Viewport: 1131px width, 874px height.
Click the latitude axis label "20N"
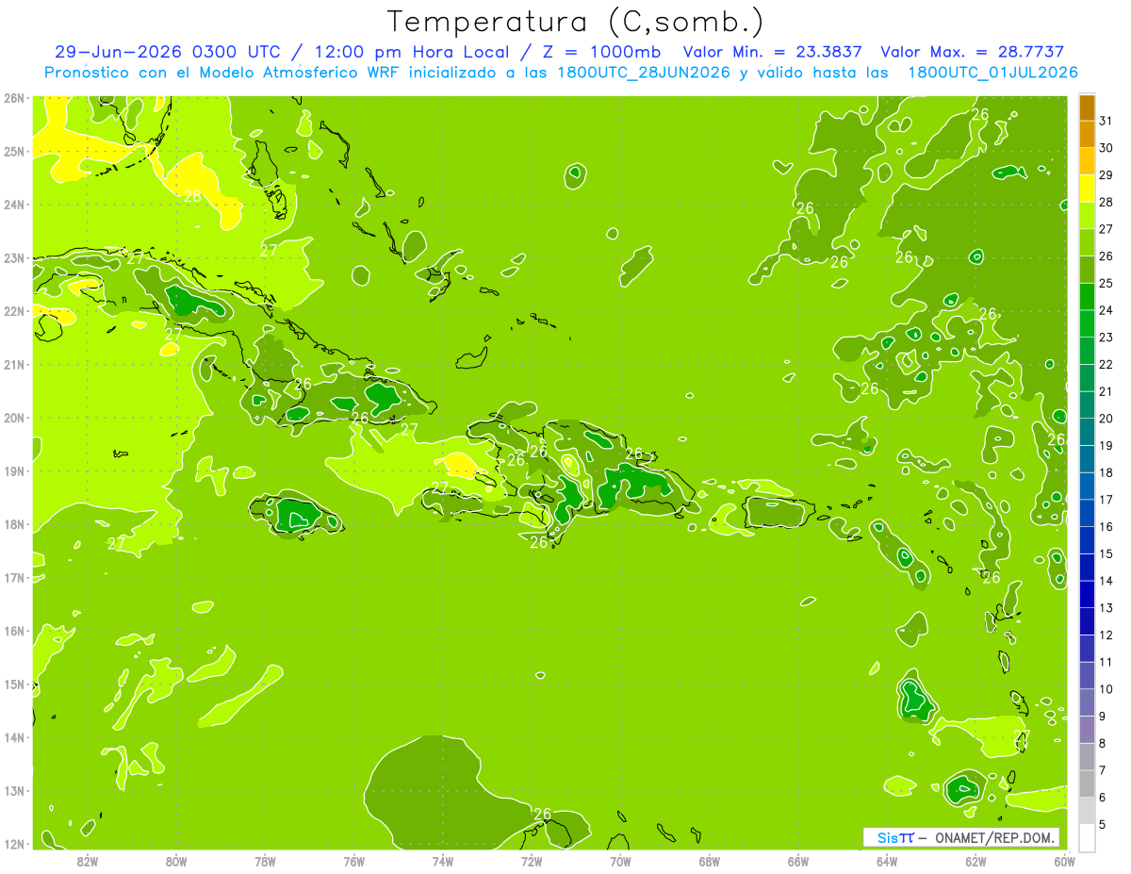[13, 418]
